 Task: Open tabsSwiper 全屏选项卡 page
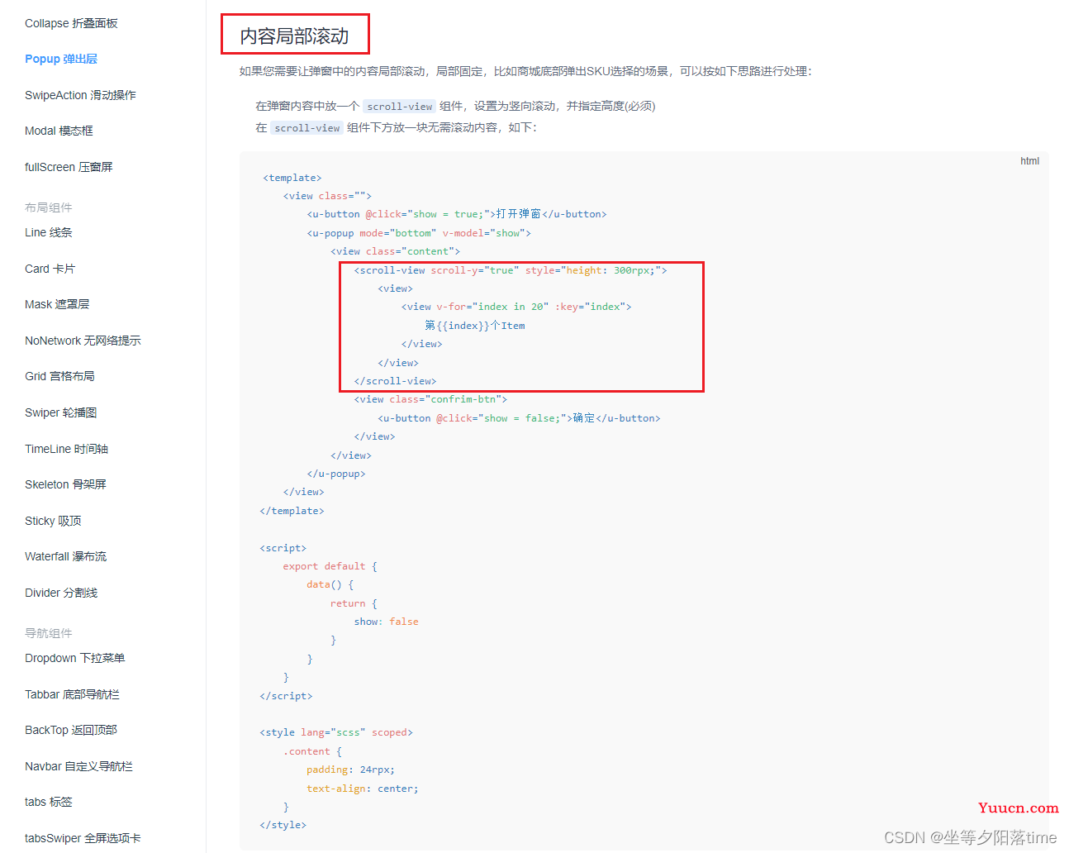[x=83, y=838]
